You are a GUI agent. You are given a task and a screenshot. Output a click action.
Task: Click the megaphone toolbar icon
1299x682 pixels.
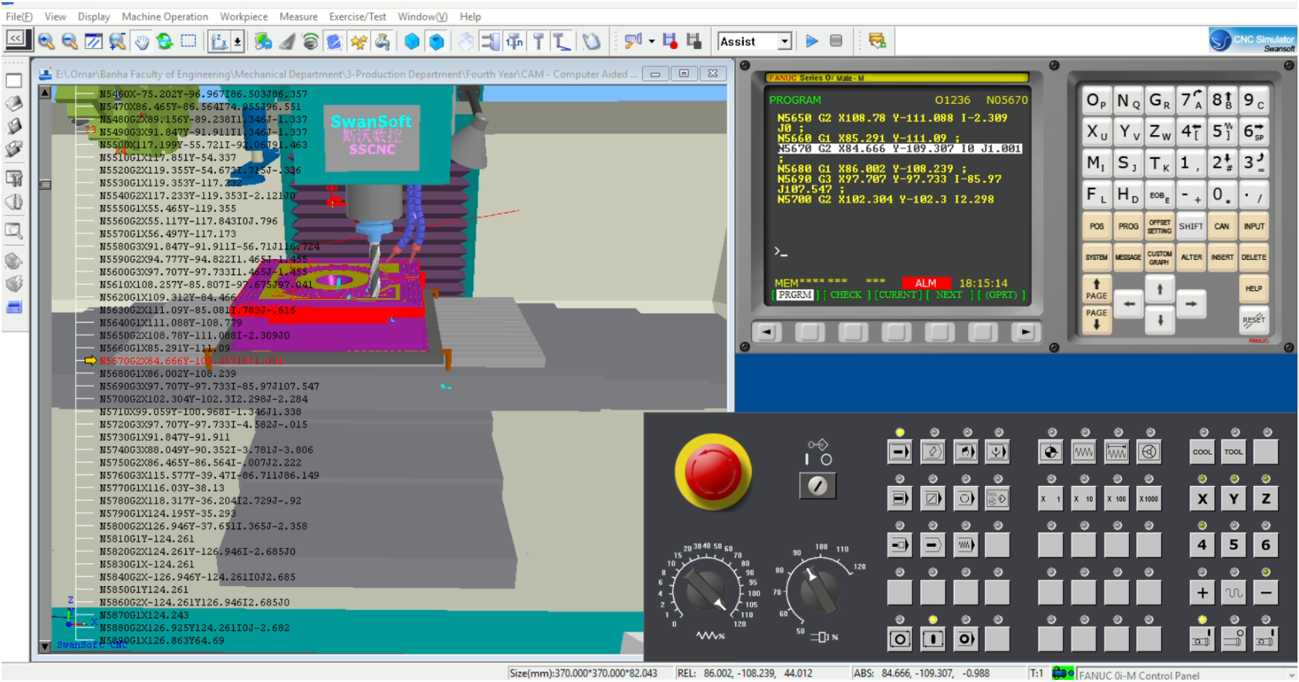[x=632, y=42]
